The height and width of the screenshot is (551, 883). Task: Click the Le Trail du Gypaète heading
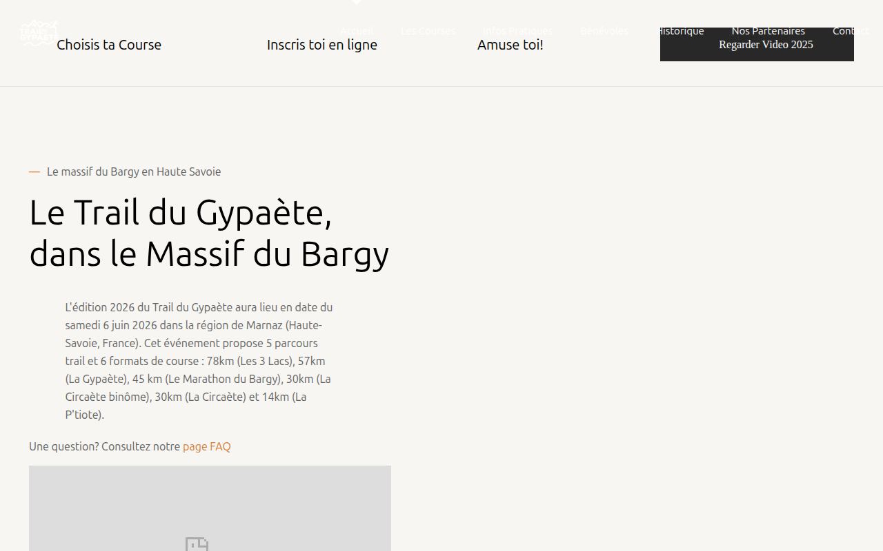pos(209,233)
